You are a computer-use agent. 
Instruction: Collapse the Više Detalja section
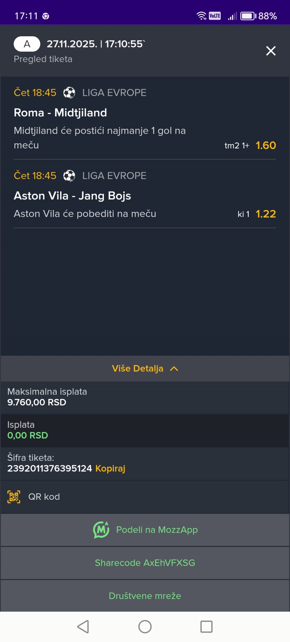coord(138,368)
